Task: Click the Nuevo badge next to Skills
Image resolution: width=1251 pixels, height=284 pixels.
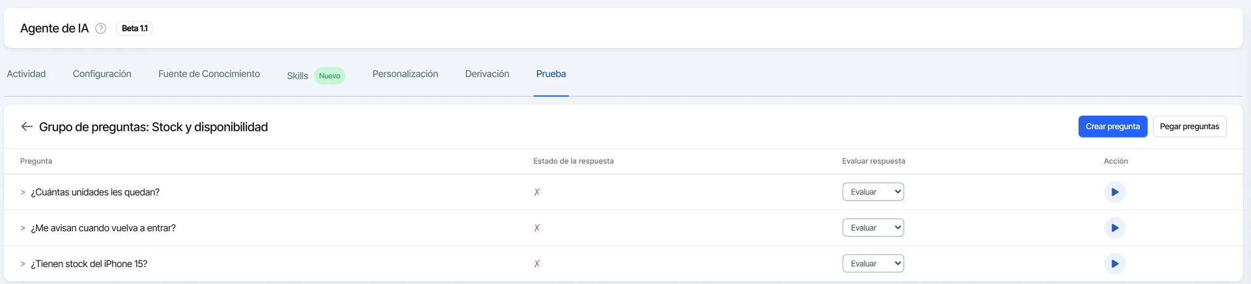Action: point(330,76)
